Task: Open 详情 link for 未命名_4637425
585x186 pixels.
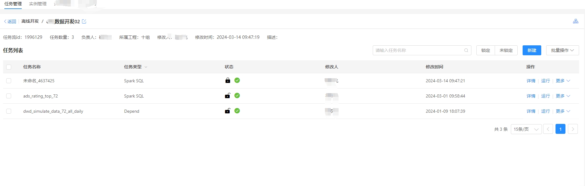Action: pos(531,81)
